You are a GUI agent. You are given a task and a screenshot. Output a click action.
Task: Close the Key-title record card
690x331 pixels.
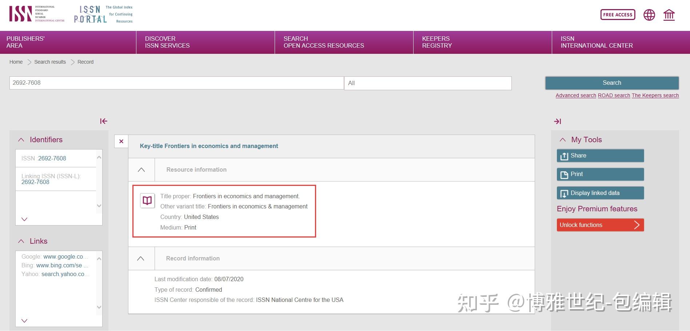[x=121, y=141]
